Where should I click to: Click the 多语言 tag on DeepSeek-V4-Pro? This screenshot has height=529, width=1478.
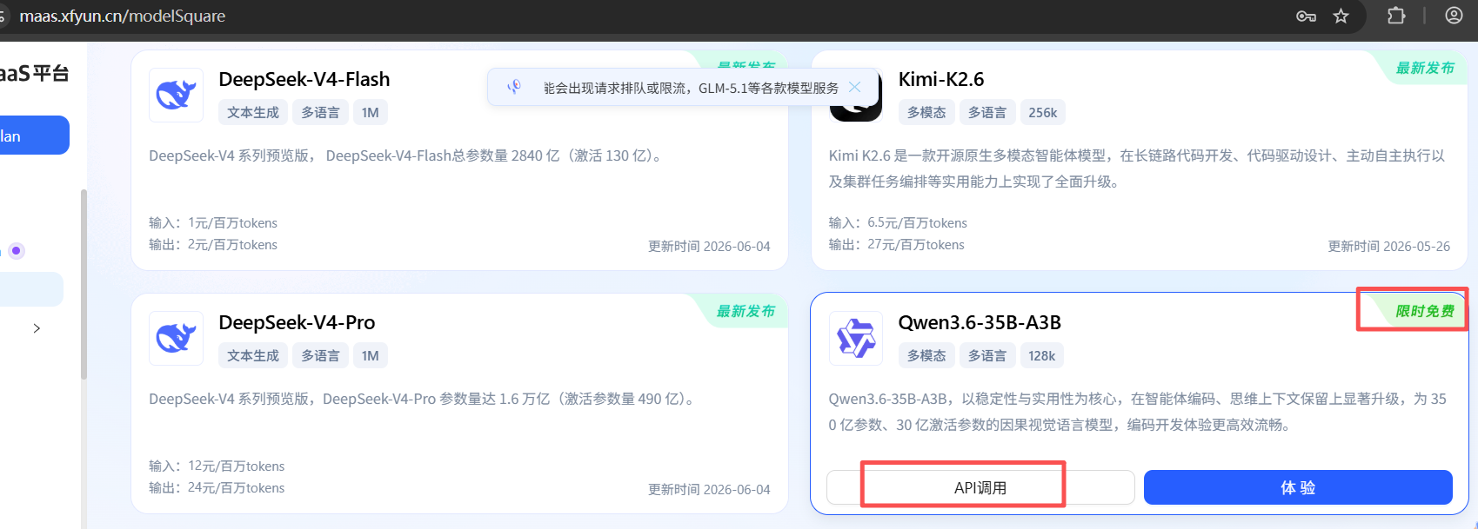pyautogui.click(x=320, y=355)
